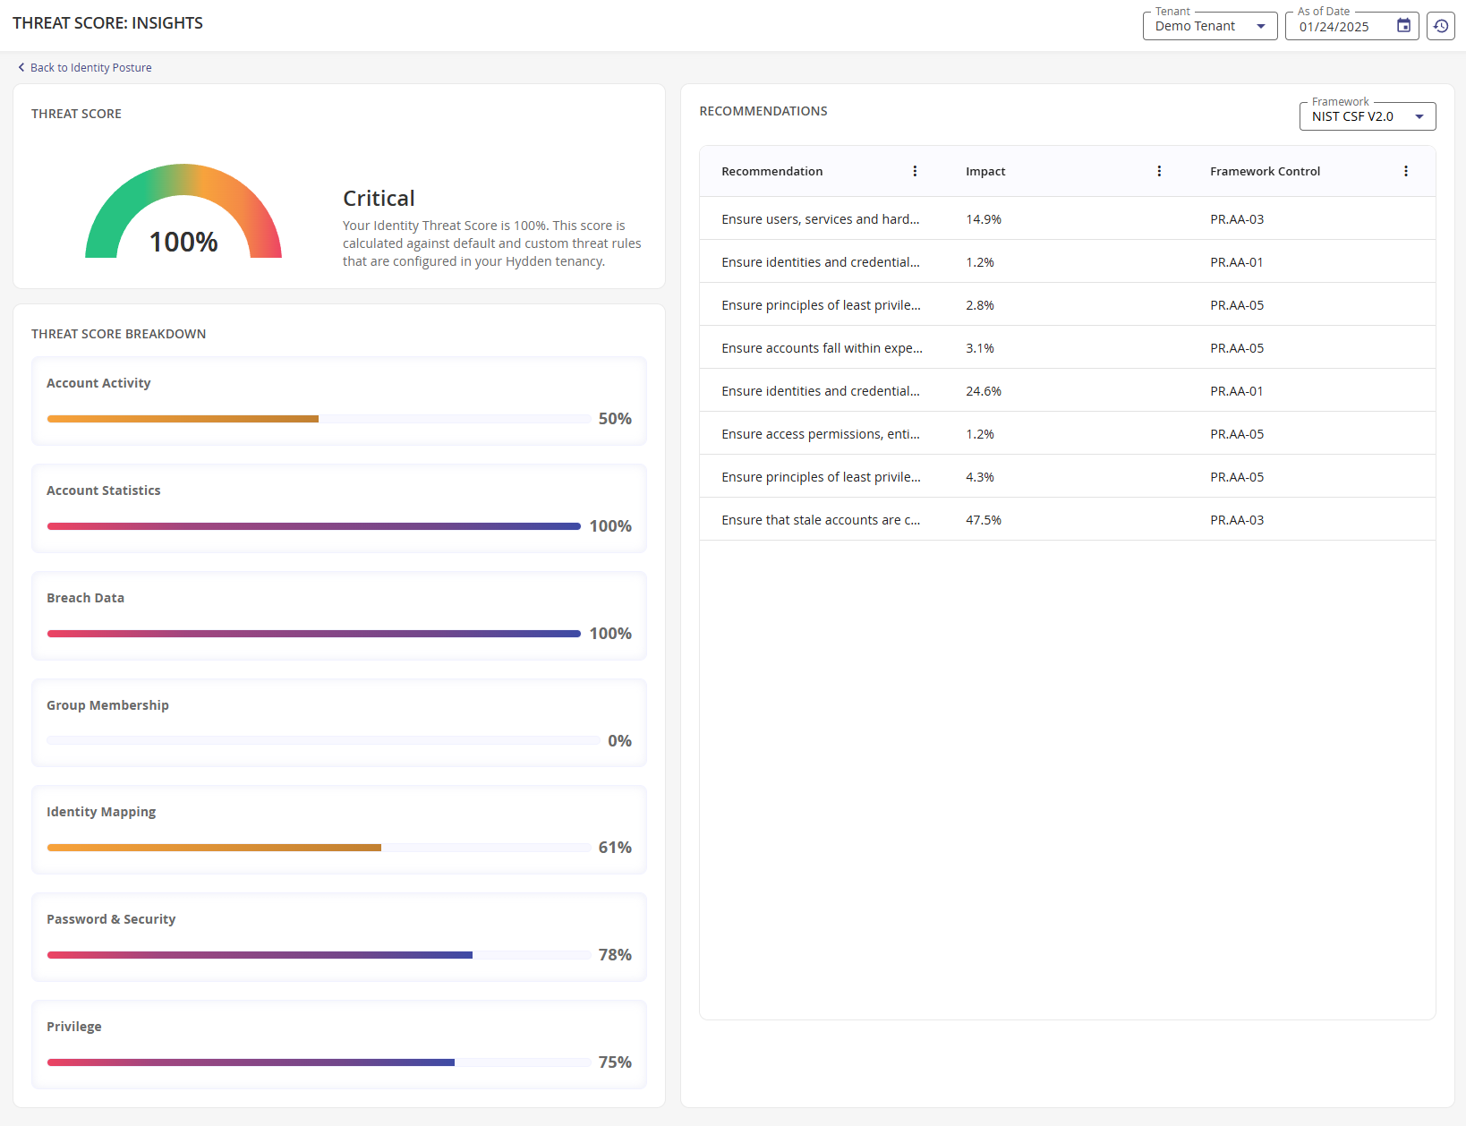Open Framework Control column options menu

[x=1406, y=171]
